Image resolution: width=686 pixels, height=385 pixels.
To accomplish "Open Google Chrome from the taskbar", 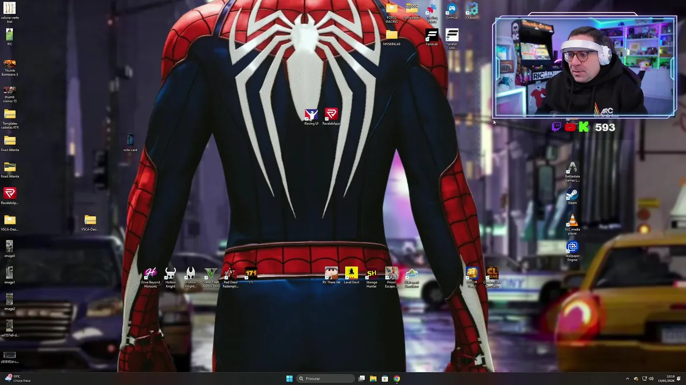I will (397, 379).
